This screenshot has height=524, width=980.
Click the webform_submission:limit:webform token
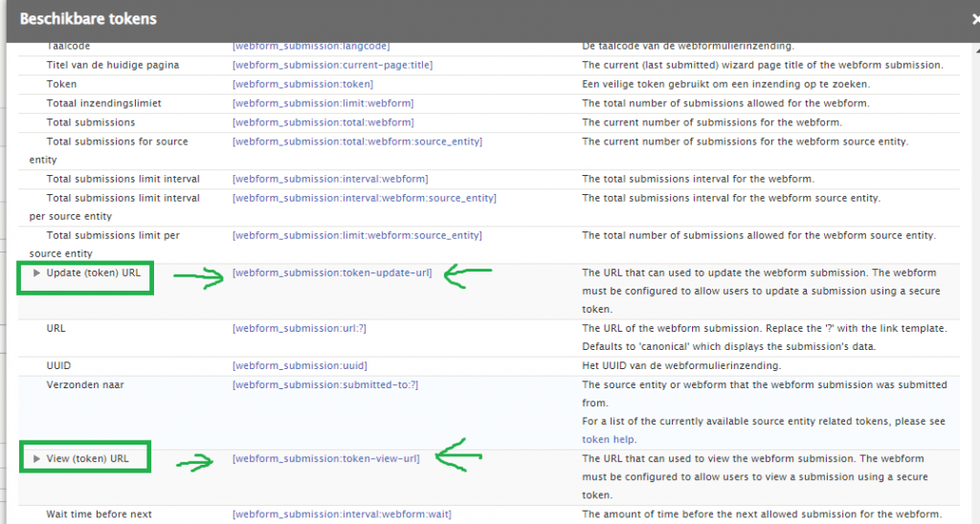point(323,103)
